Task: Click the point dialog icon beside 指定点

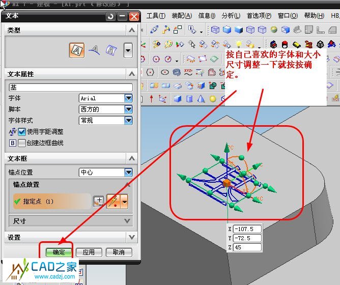Action: (x=98, y=202)
